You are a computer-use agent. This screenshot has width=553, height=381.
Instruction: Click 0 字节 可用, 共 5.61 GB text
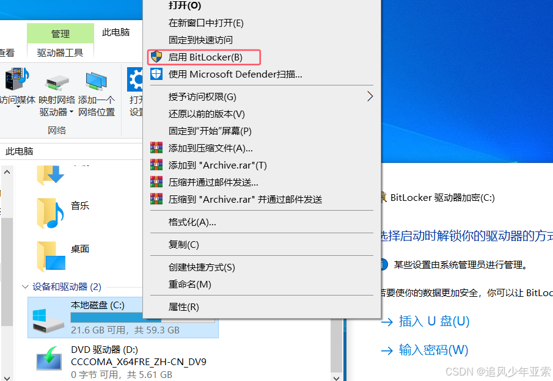click(122, 375)
